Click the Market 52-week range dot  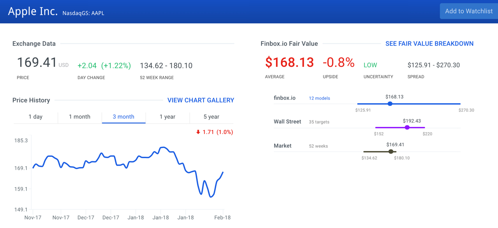coord(391,152)
